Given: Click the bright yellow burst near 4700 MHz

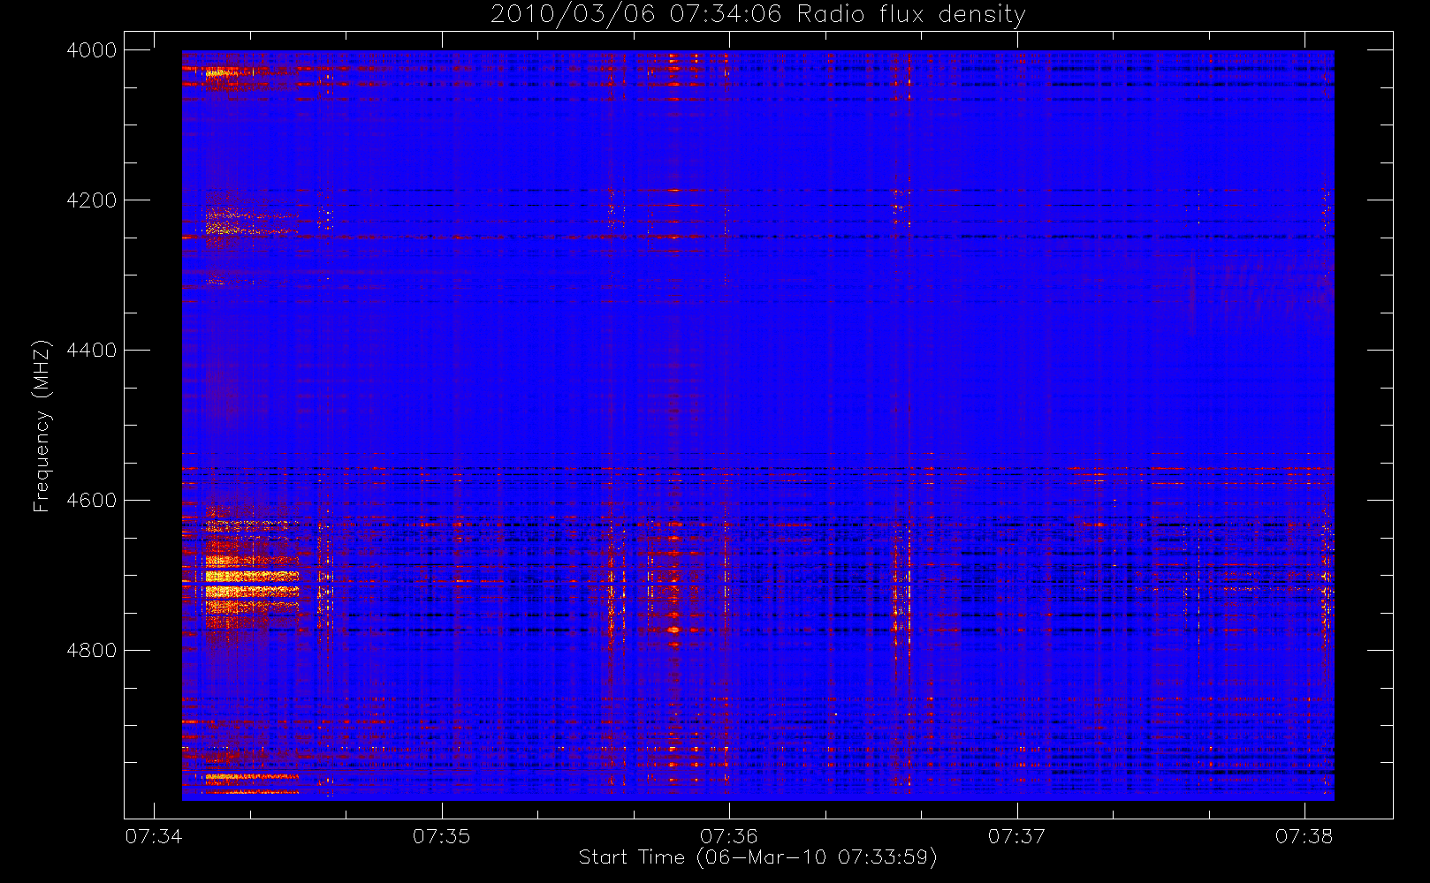Looking at the screenshot, I should click(251, 584).
